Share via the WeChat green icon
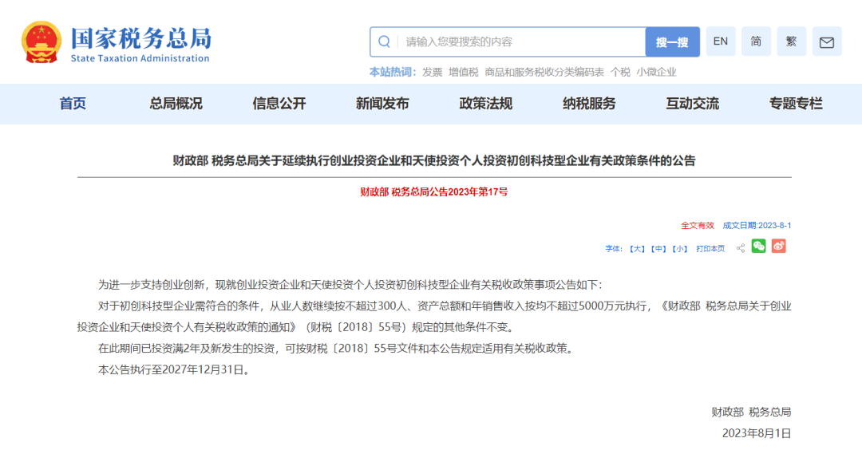Screen dimensions: 862x450 (x=759, y=247)
